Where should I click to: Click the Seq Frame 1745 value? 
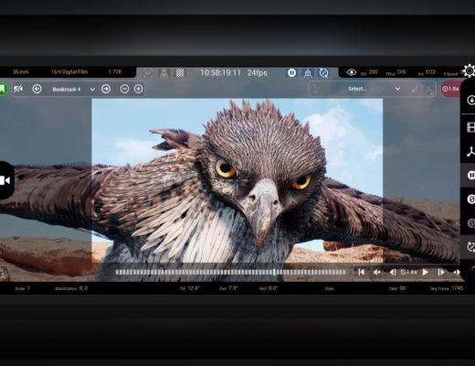pyautogui.click(x=447, y=288)
